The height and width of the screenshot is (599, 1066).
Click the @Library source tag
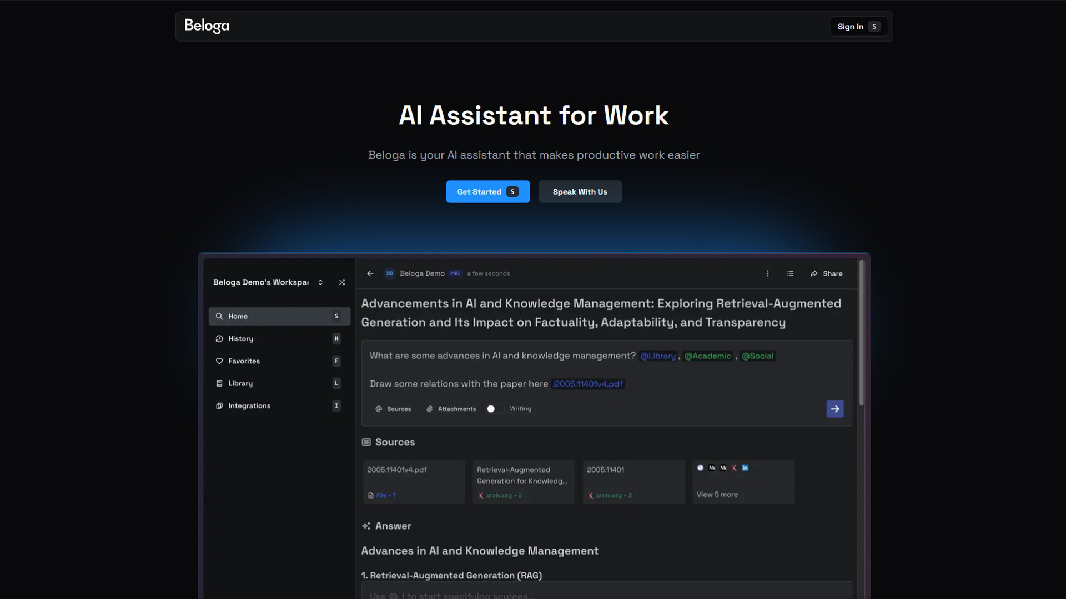(658, 356)
